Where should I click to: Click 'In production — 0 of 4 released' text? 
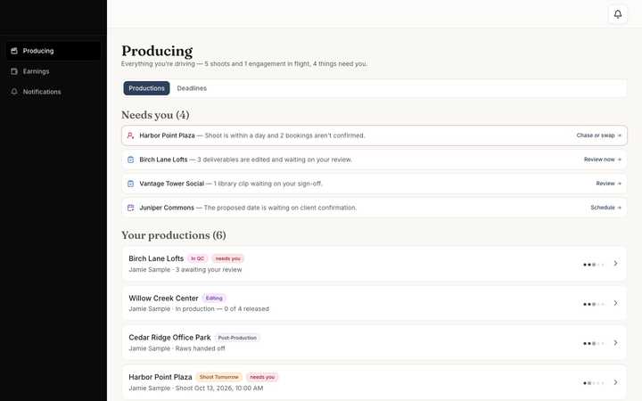tap(222, 309)
